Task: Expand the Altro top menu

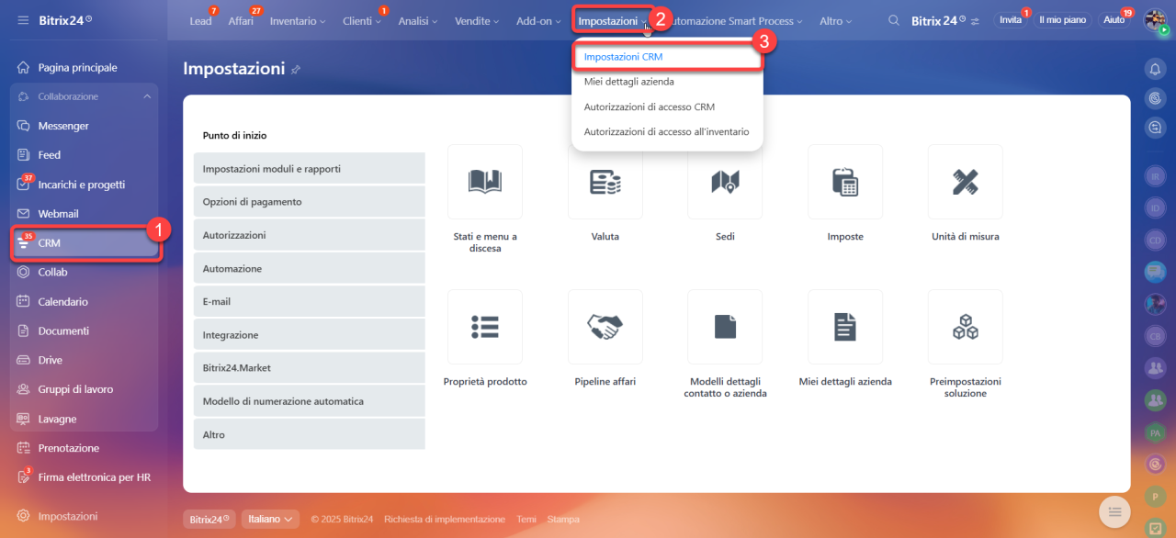Action: coord(835,21)
